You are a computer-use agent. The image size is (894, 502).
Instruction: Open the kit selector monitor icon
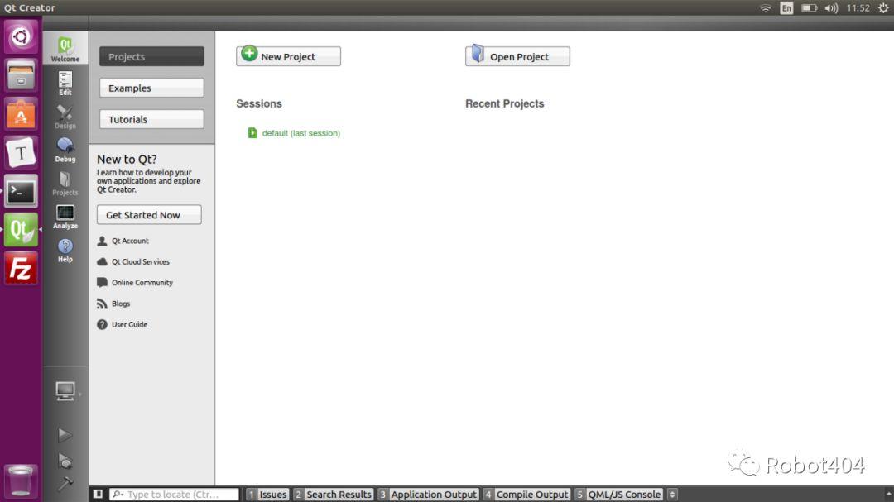pyautogui.click(x=65, y=391)
